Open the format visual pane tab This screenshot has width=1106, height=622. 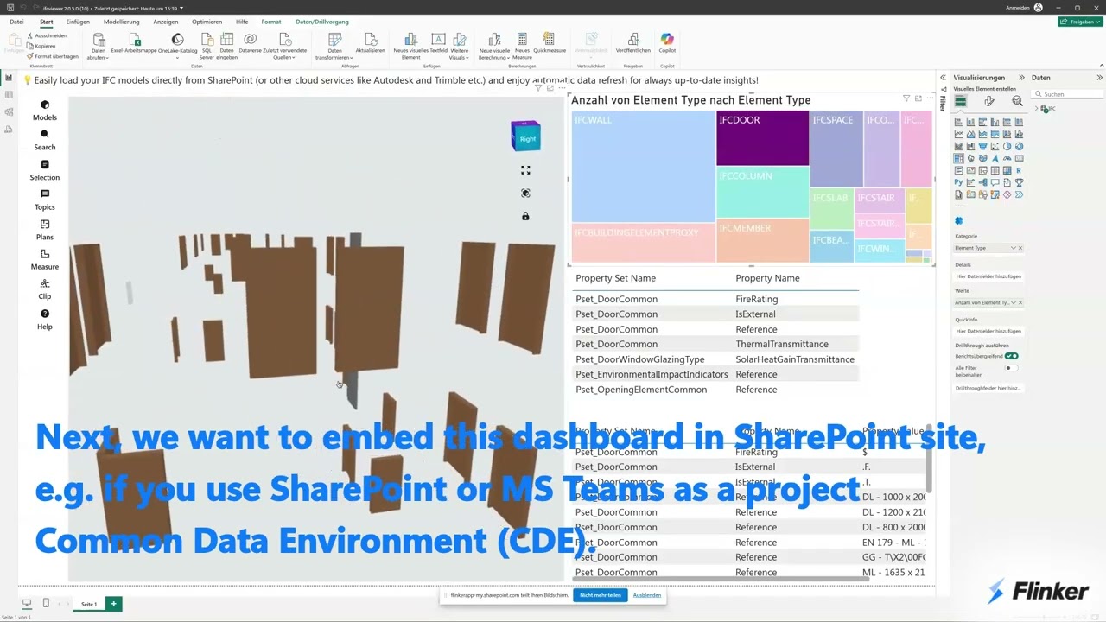pos(989,101)
